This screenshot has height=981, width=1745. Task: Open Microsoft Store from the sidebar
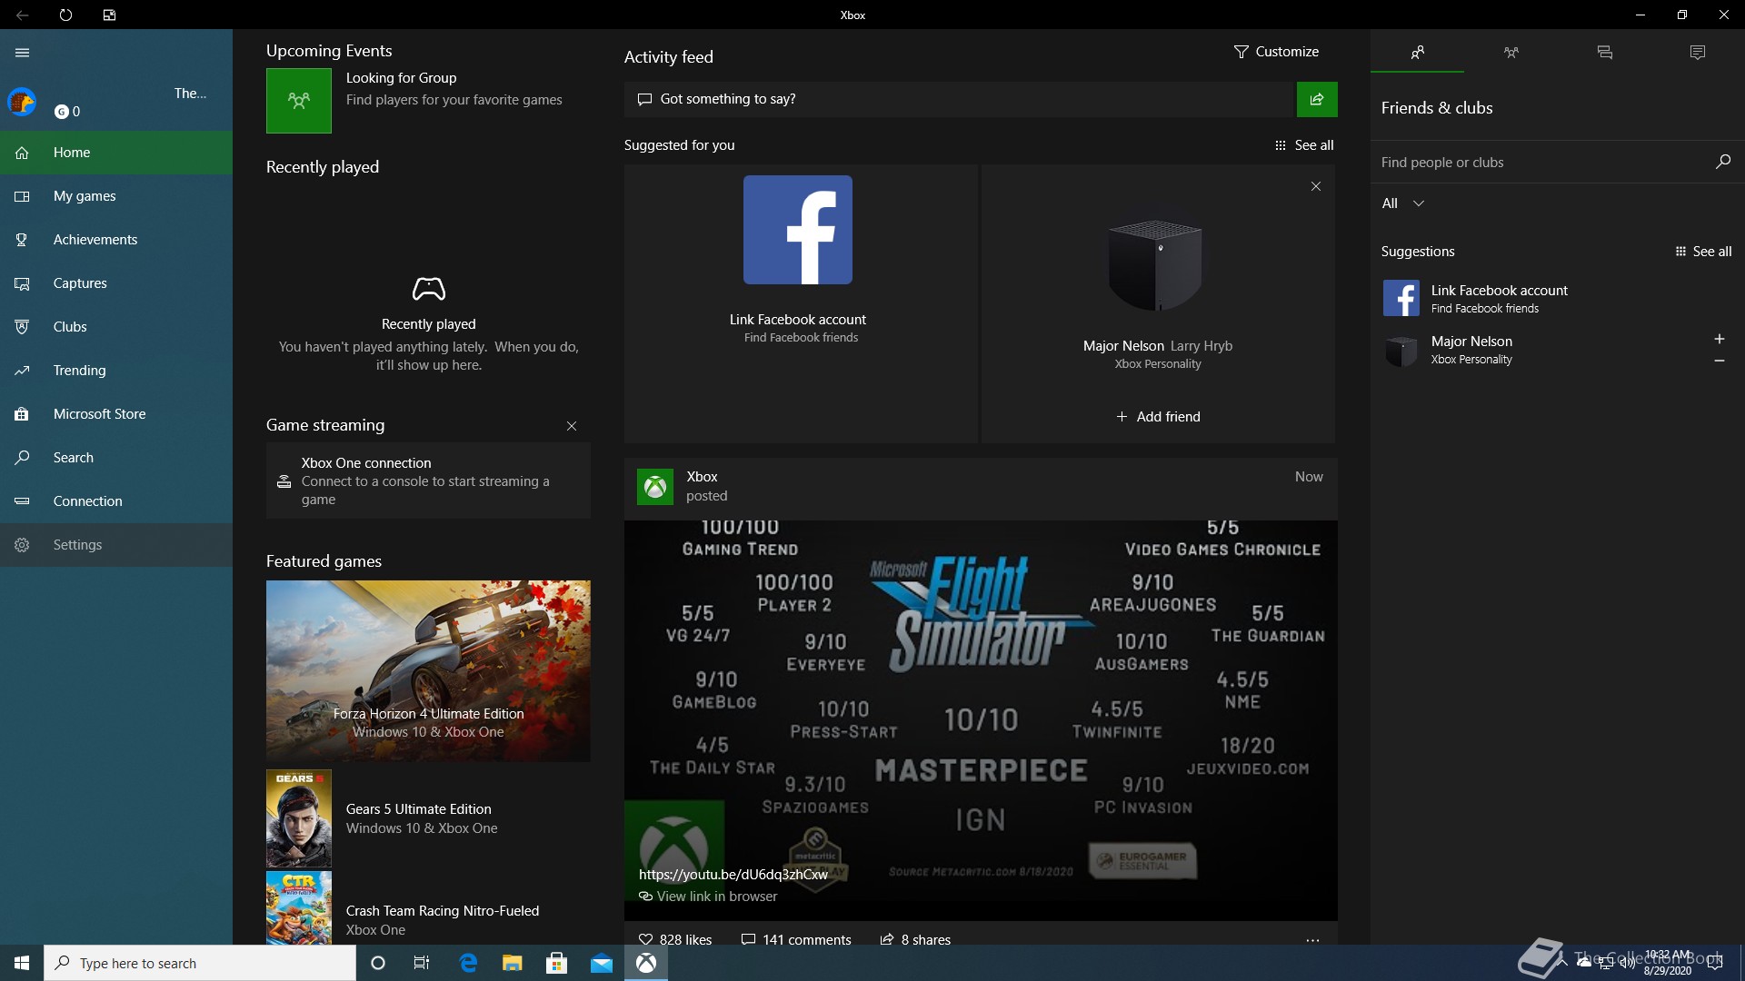(x=116, y=414)
